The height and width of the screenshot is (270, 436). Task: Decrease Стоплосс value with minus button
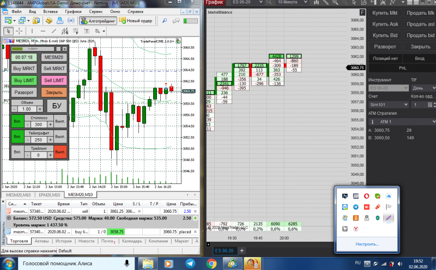click(x=28, y=125)
